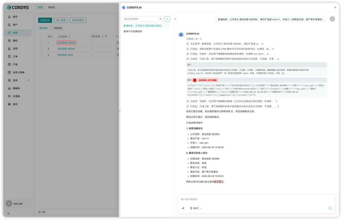342x220 pixels.
Task: Expand the 写操作 仅在用户明确要求新建线索 step
Action: pos(268,54)
